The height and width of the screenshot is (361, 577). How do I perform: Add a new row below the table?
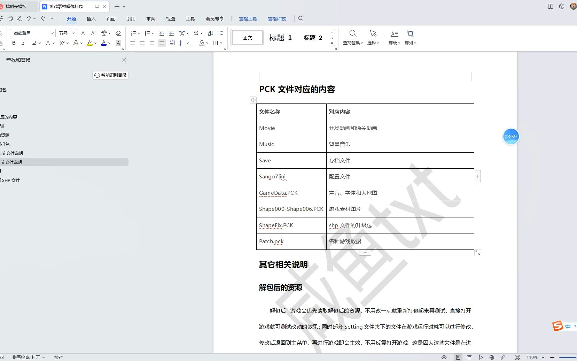pyautogui.click(x=365, y=253)
